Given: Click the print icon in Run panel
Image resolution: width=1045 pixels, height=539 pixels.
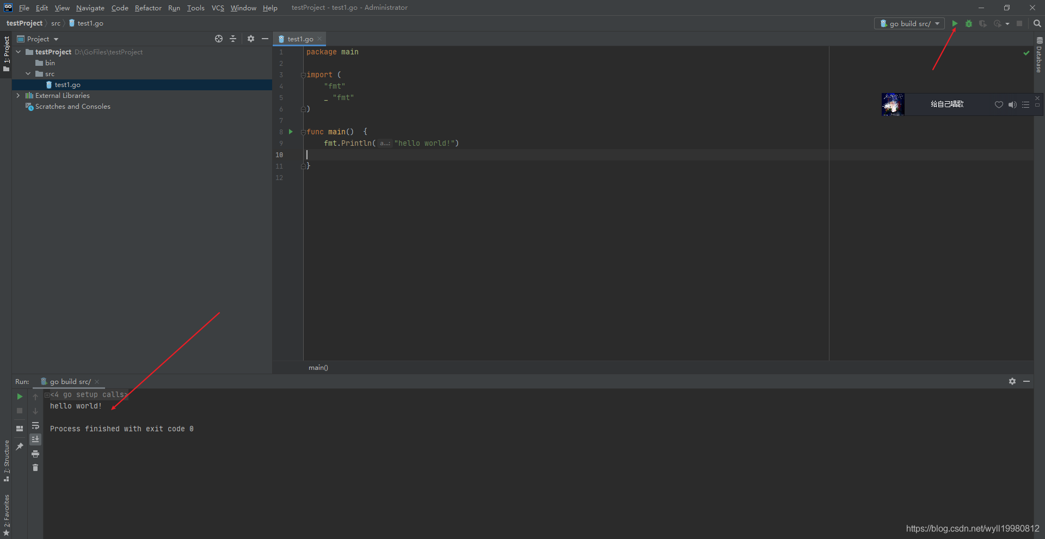Looking at the screenshot, I should pyautogui.click(x=35, y=454).
